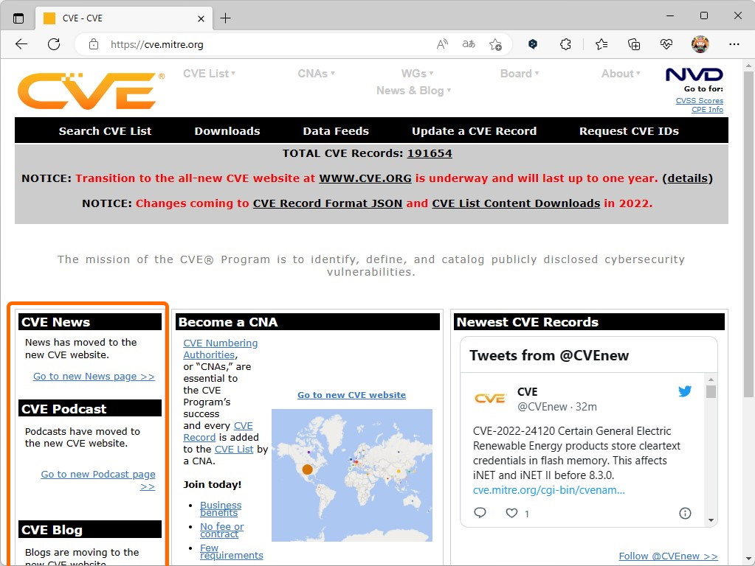The image size is (755, 566).
Task: Click Go to new CVE website link
Action: (x=351, y=395)
